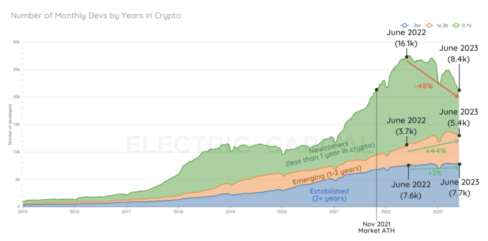Click the 30k label on y-axis
This screenshot has width=488, height=241.
16,42
